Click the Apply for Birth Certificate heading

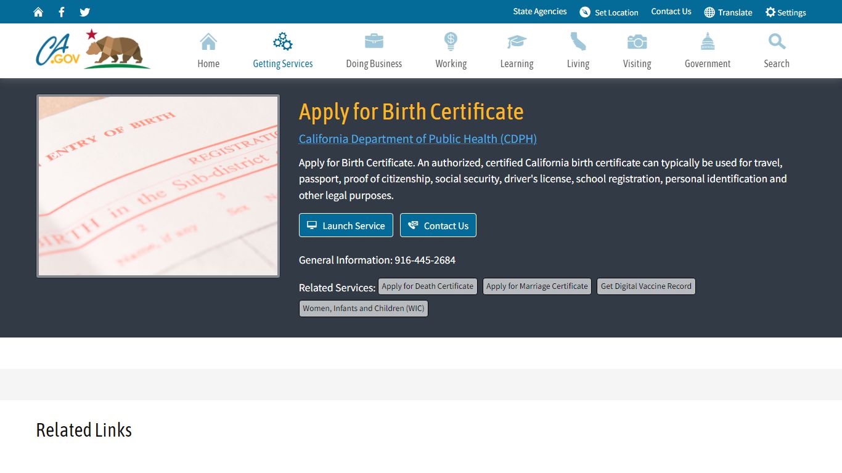tap(411, 112)
